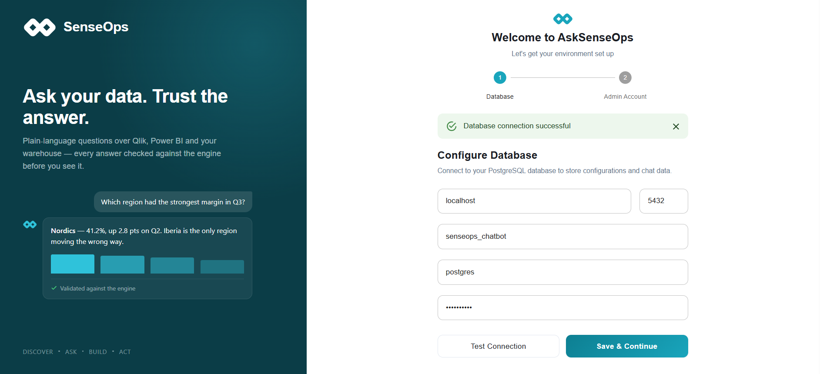Click the validated checkmark icon in chat card
Image resolution: width=820 pixels, height=374 pixels.
pyautogui.click(x=54, y=288)
